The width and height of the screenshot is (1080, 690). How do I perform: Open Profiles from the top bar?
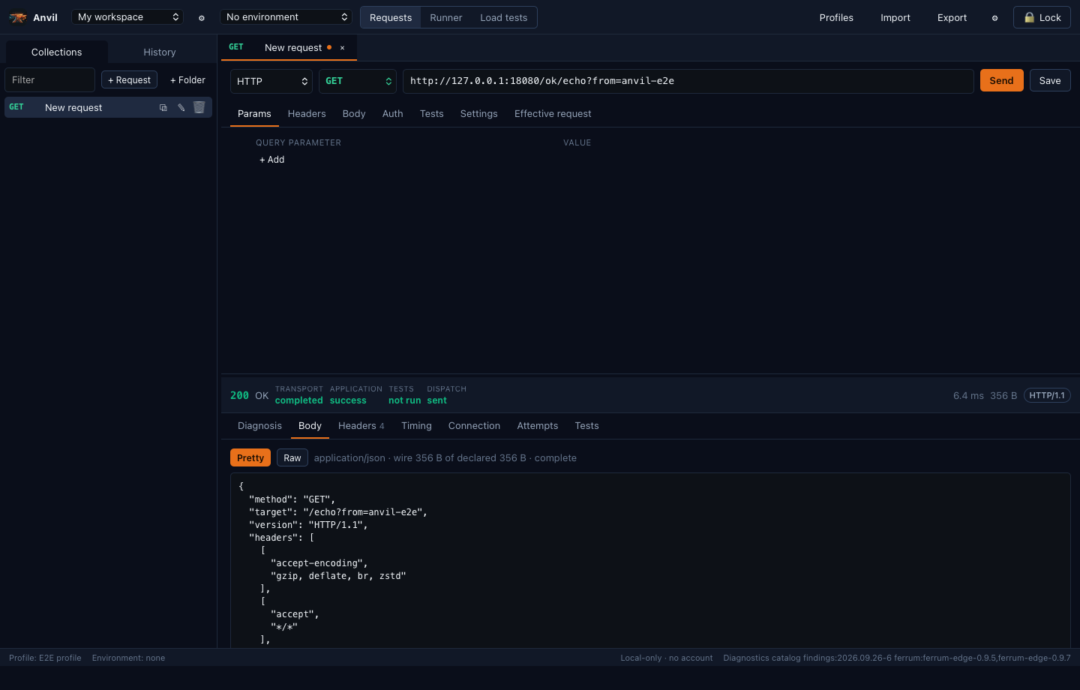coord(836,17)
